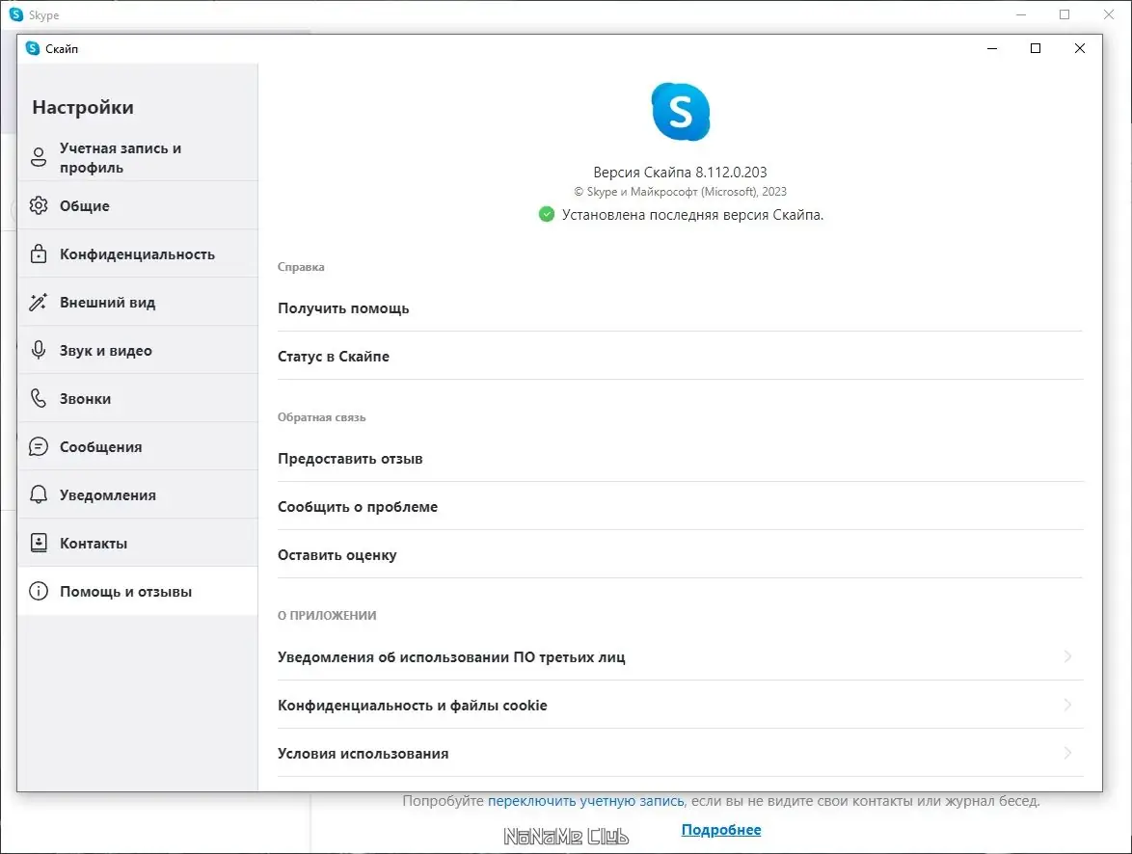This screenshot has height=854, width=1132.
Task: Click the phone handset icon beside Звонки
Action: (39, 398)
